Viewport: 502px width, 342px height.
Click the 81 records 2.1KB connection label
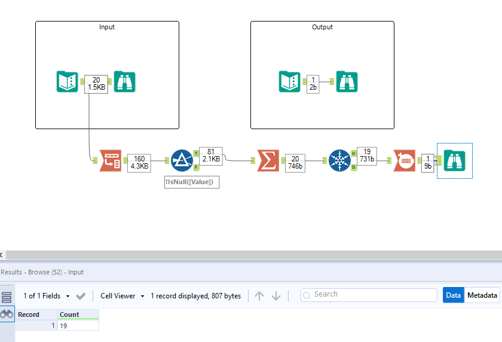(211, 155)
